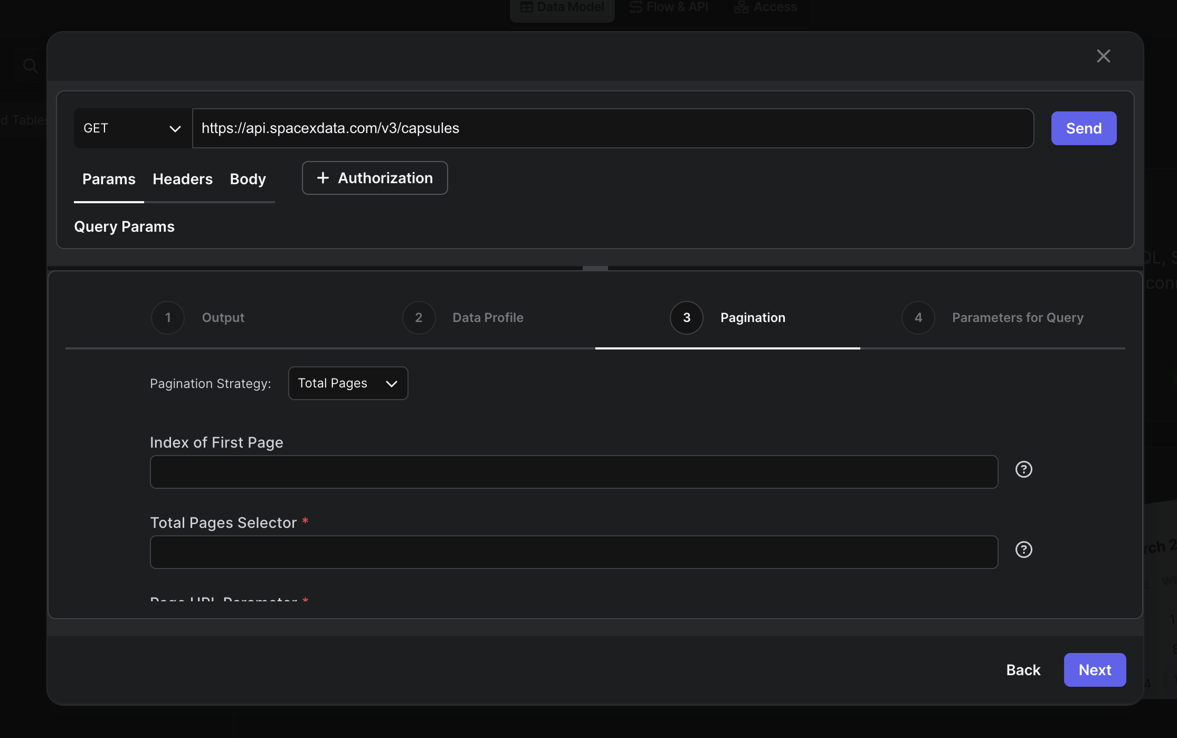Show help for Total Pages Selector
This screenshot has width=1177, height=738.
click(x=1023, y=550)
